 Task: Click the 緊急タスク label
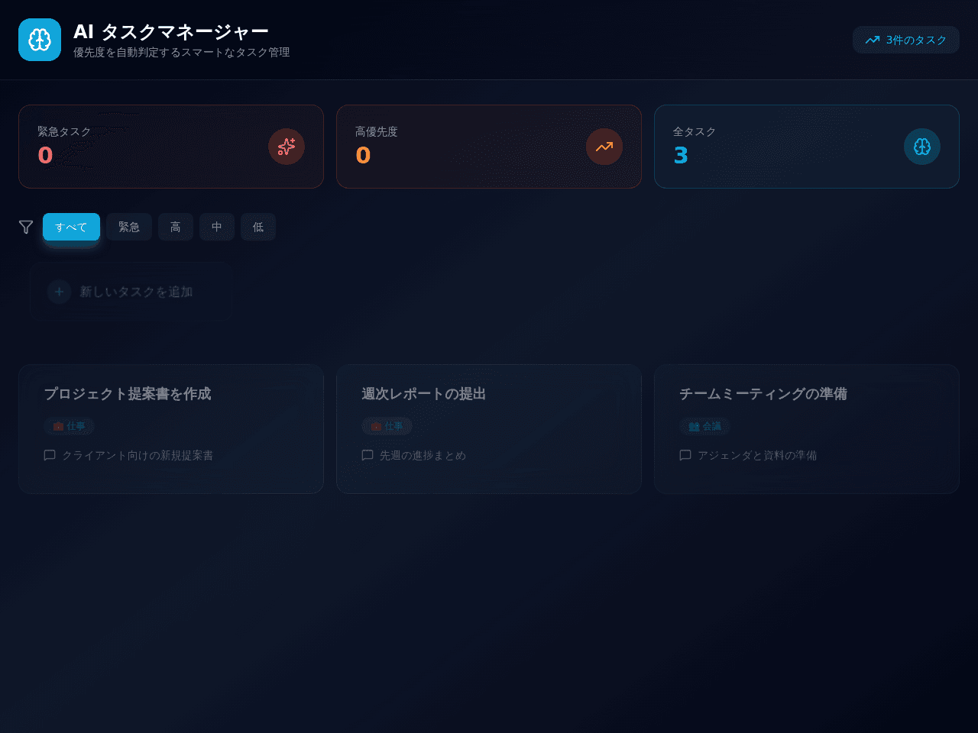pyautogui.click(x=64, y=131)
